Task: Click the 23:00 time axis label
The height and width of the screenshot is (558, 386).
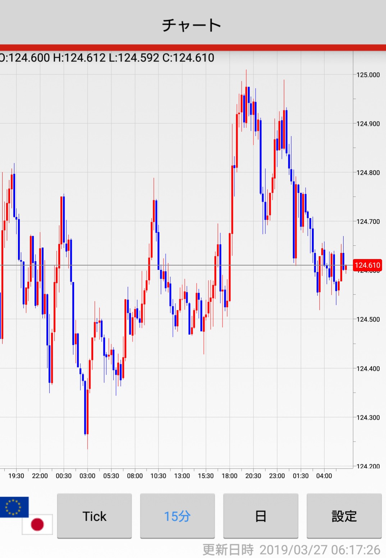Action: [x=277, y=476]
